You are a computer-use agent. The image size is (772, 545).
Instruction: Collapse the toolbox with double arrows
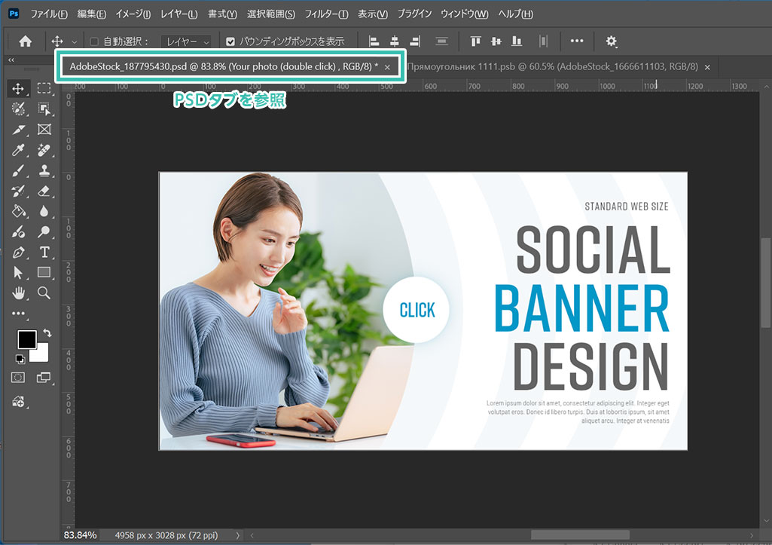(x=11, y=60)
